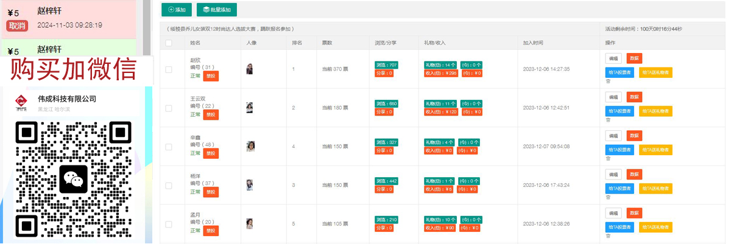
Task: Click the trash icon in 辛鑫's row
Action: 608,158
